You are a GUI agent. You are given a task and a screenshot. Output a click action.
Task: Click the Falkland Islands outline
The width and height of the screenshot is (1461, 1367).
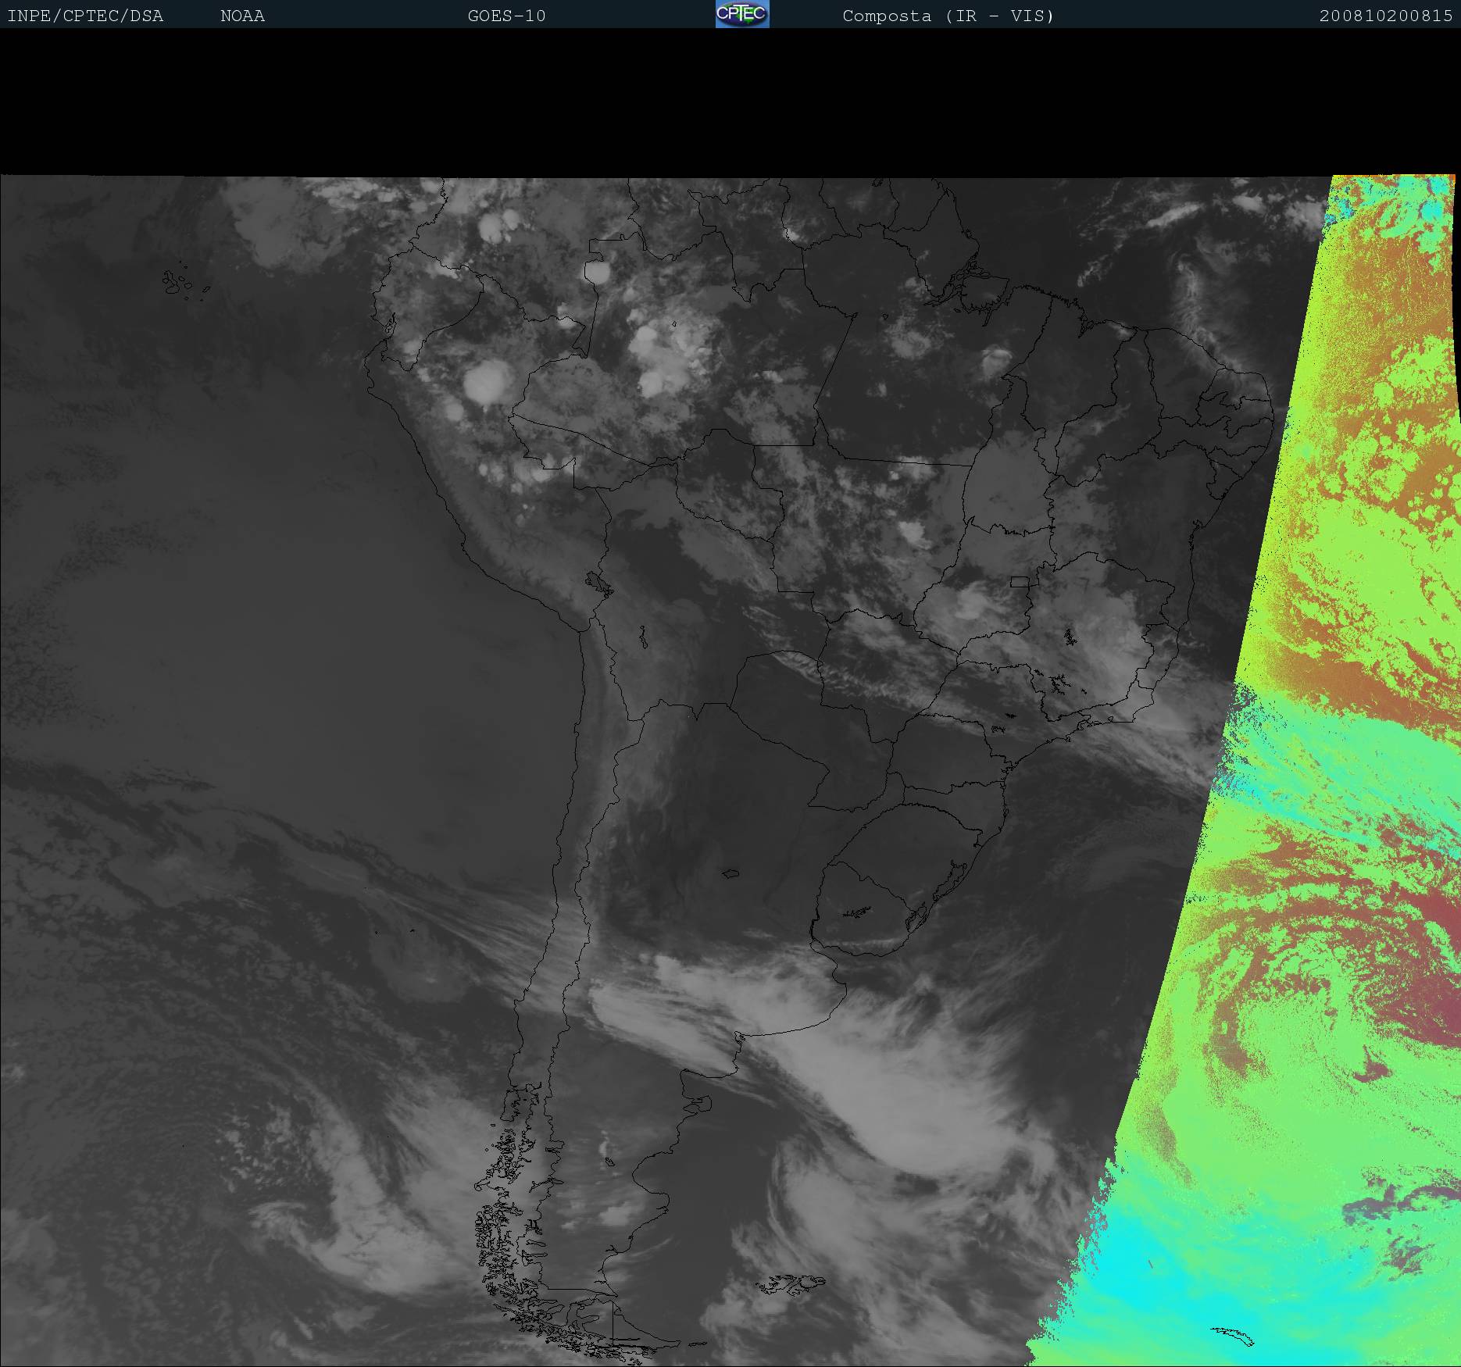(791, 1283)
